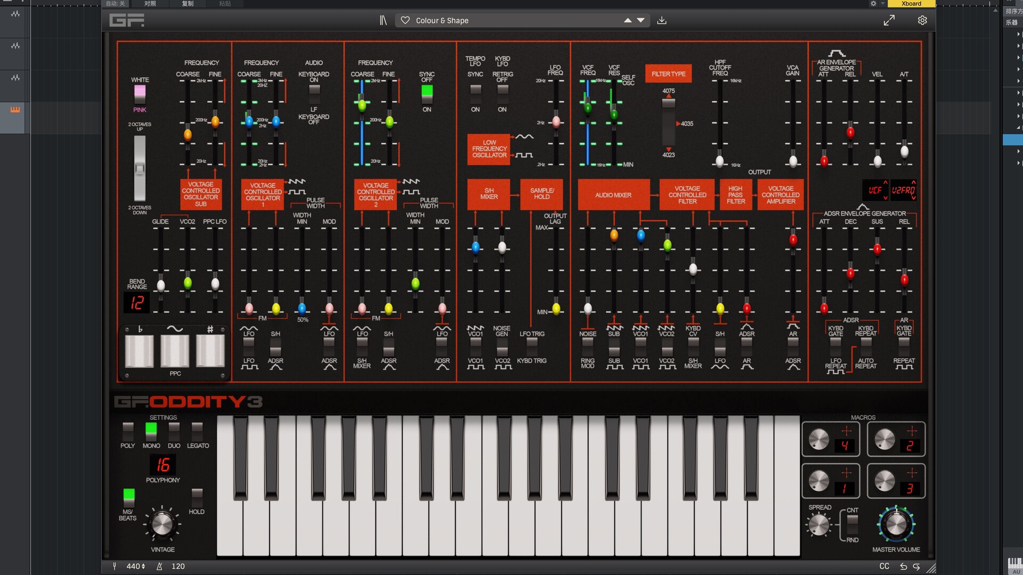
Task: Click the 自动: 关 host tab
Action: 115,4
